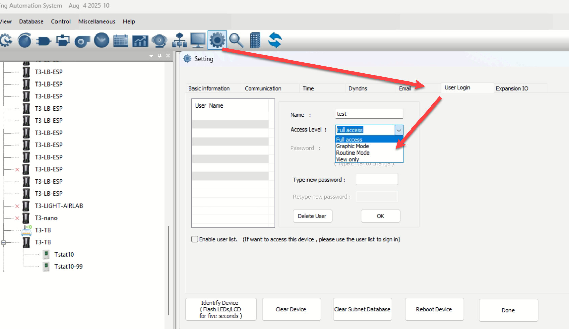
Task: Open the Database menu
Action: click(31, 21)
